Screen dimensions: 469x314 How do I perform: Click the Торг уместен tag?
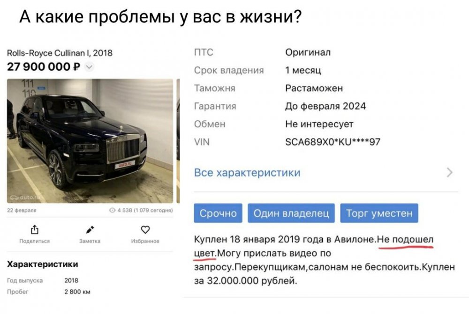[x=379, y=213]
